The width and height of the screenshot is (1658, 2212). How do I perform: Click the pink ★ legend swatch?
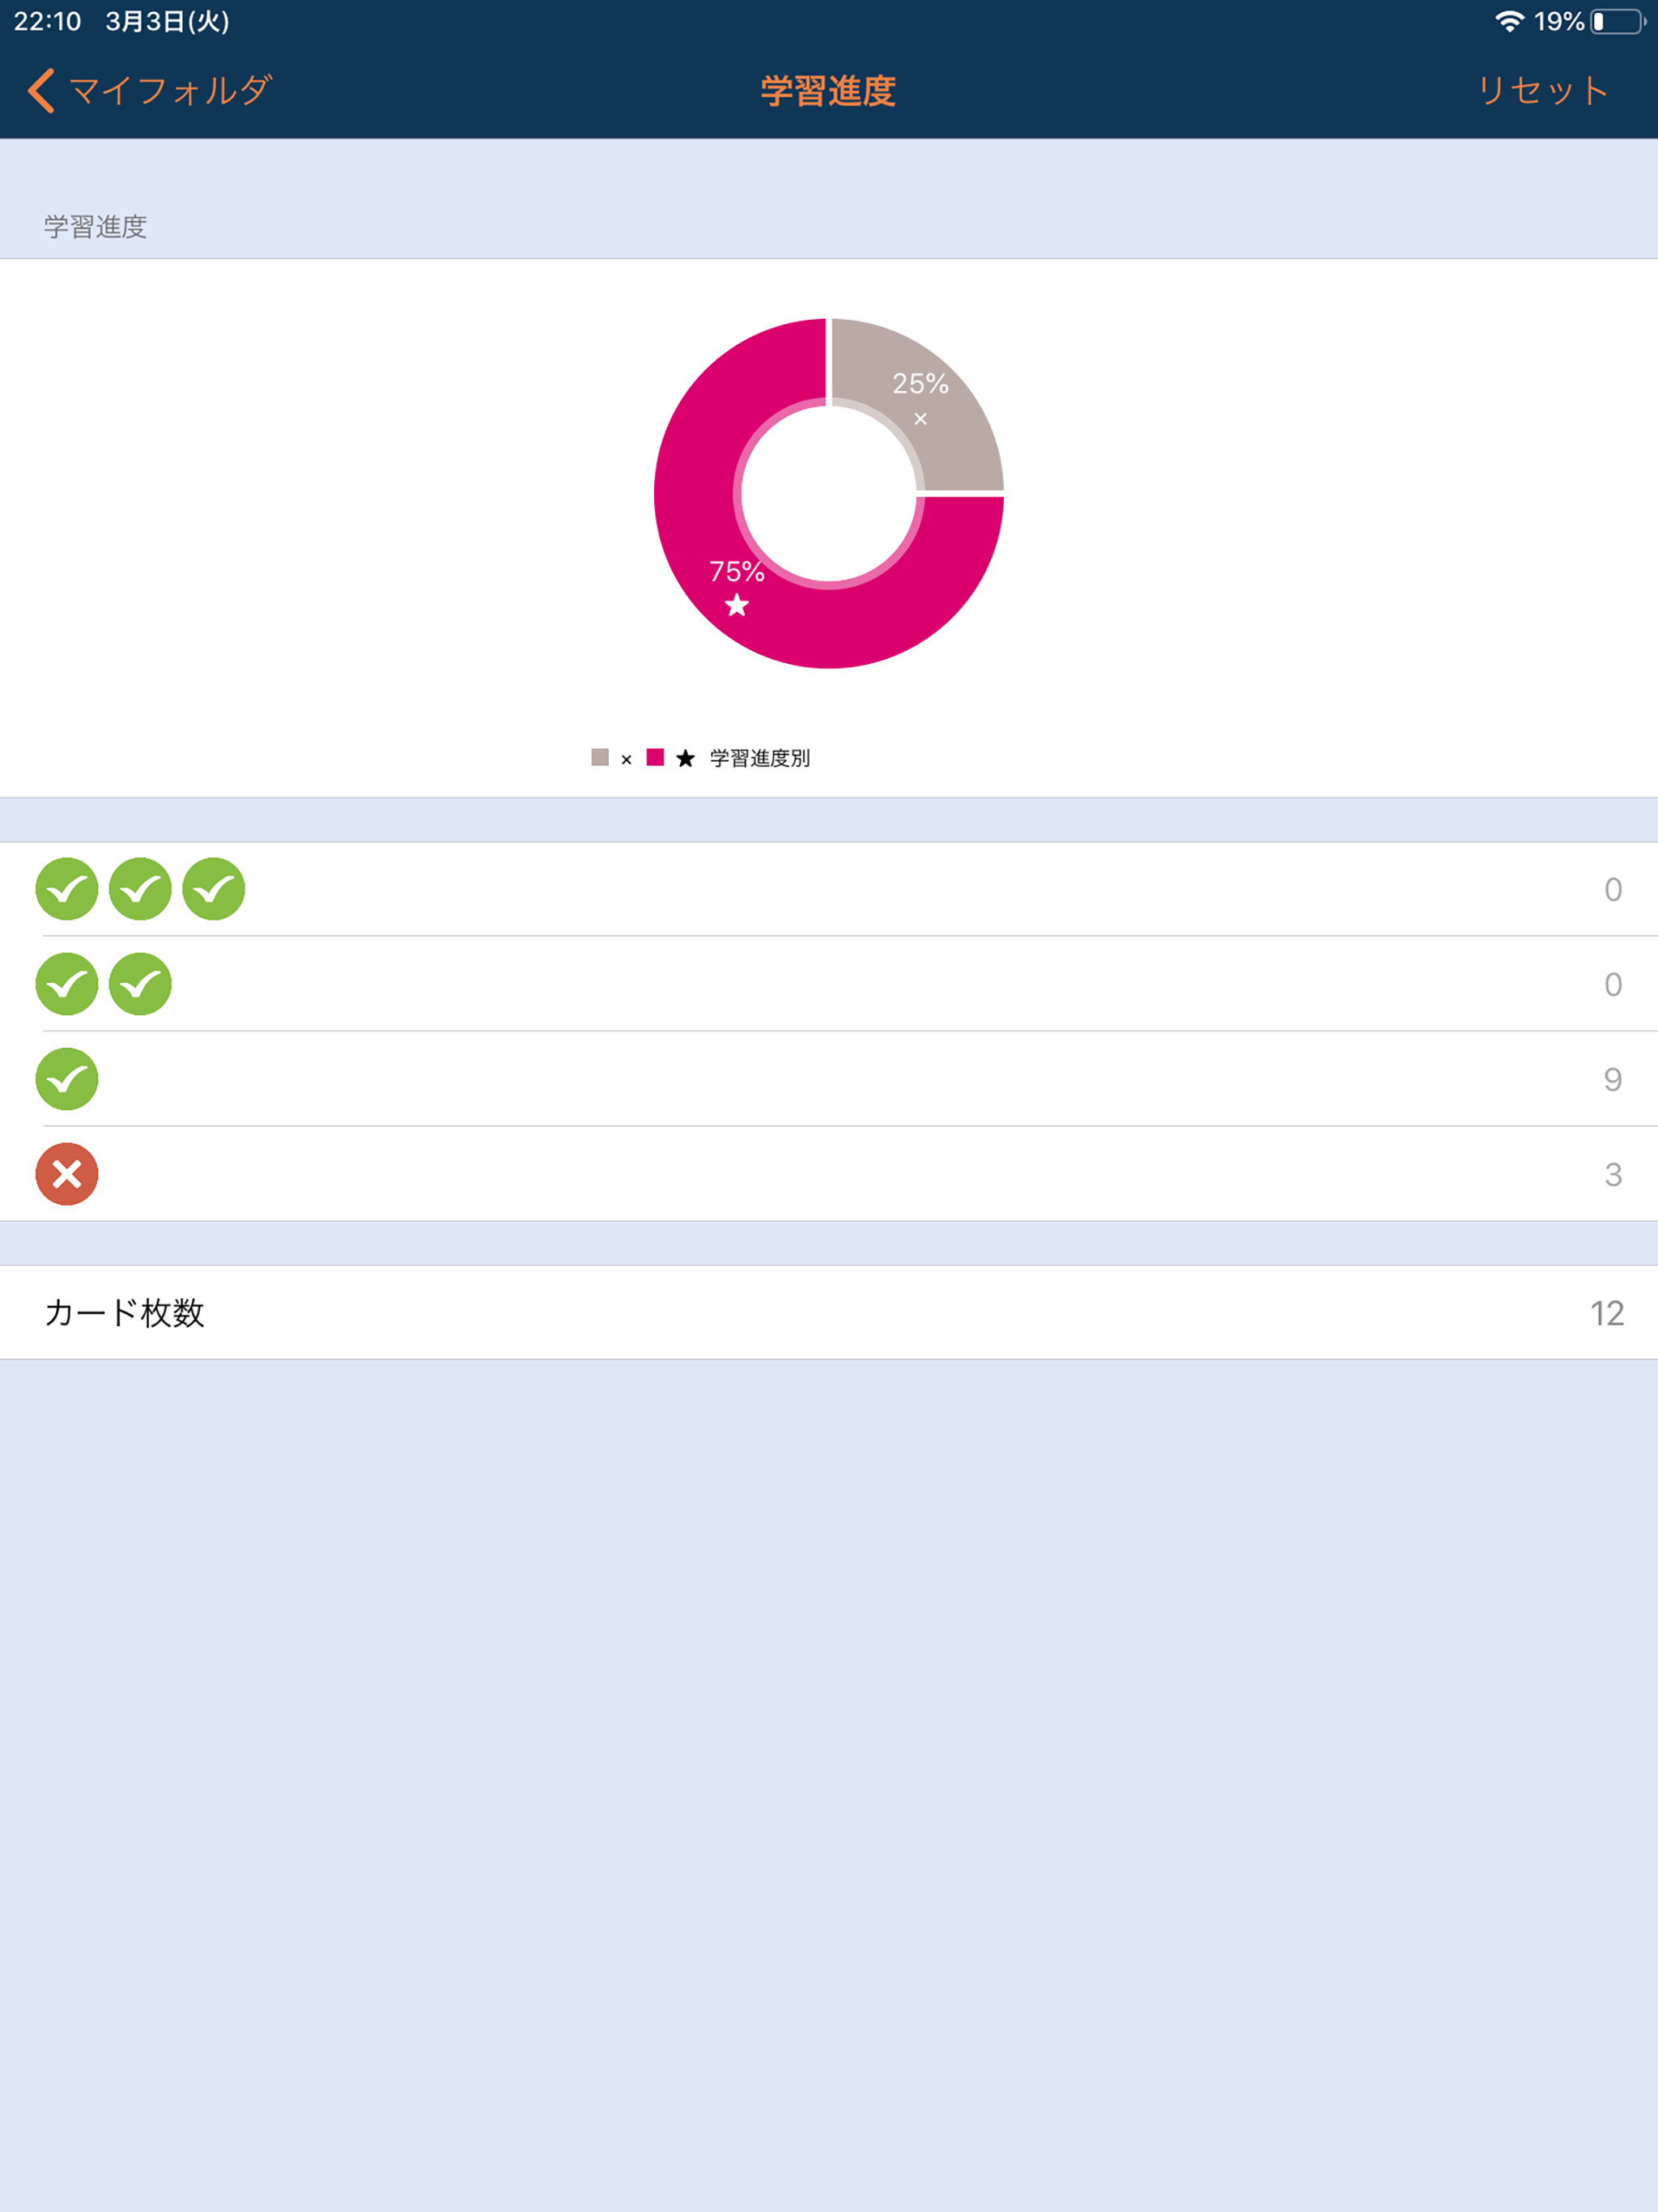[655, 757]
